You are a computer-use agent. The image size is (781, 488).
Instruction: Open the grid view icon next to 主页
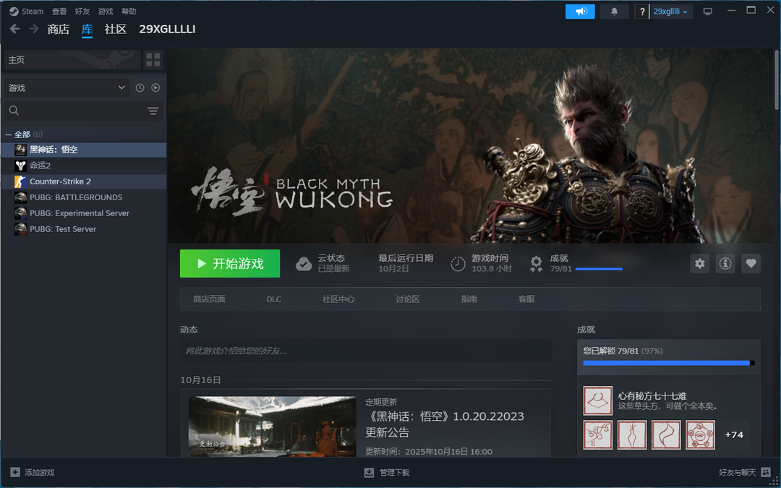pos(153,60)
